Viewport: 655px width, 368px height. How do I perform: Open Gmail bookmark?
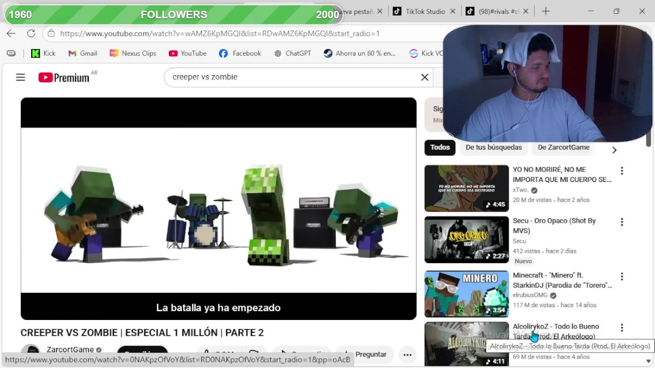click(83, 53)
